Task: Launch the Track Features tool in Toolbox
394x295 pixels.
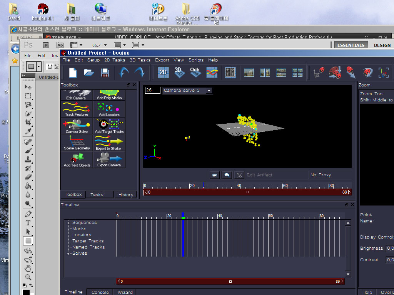Action: [77, 109]
